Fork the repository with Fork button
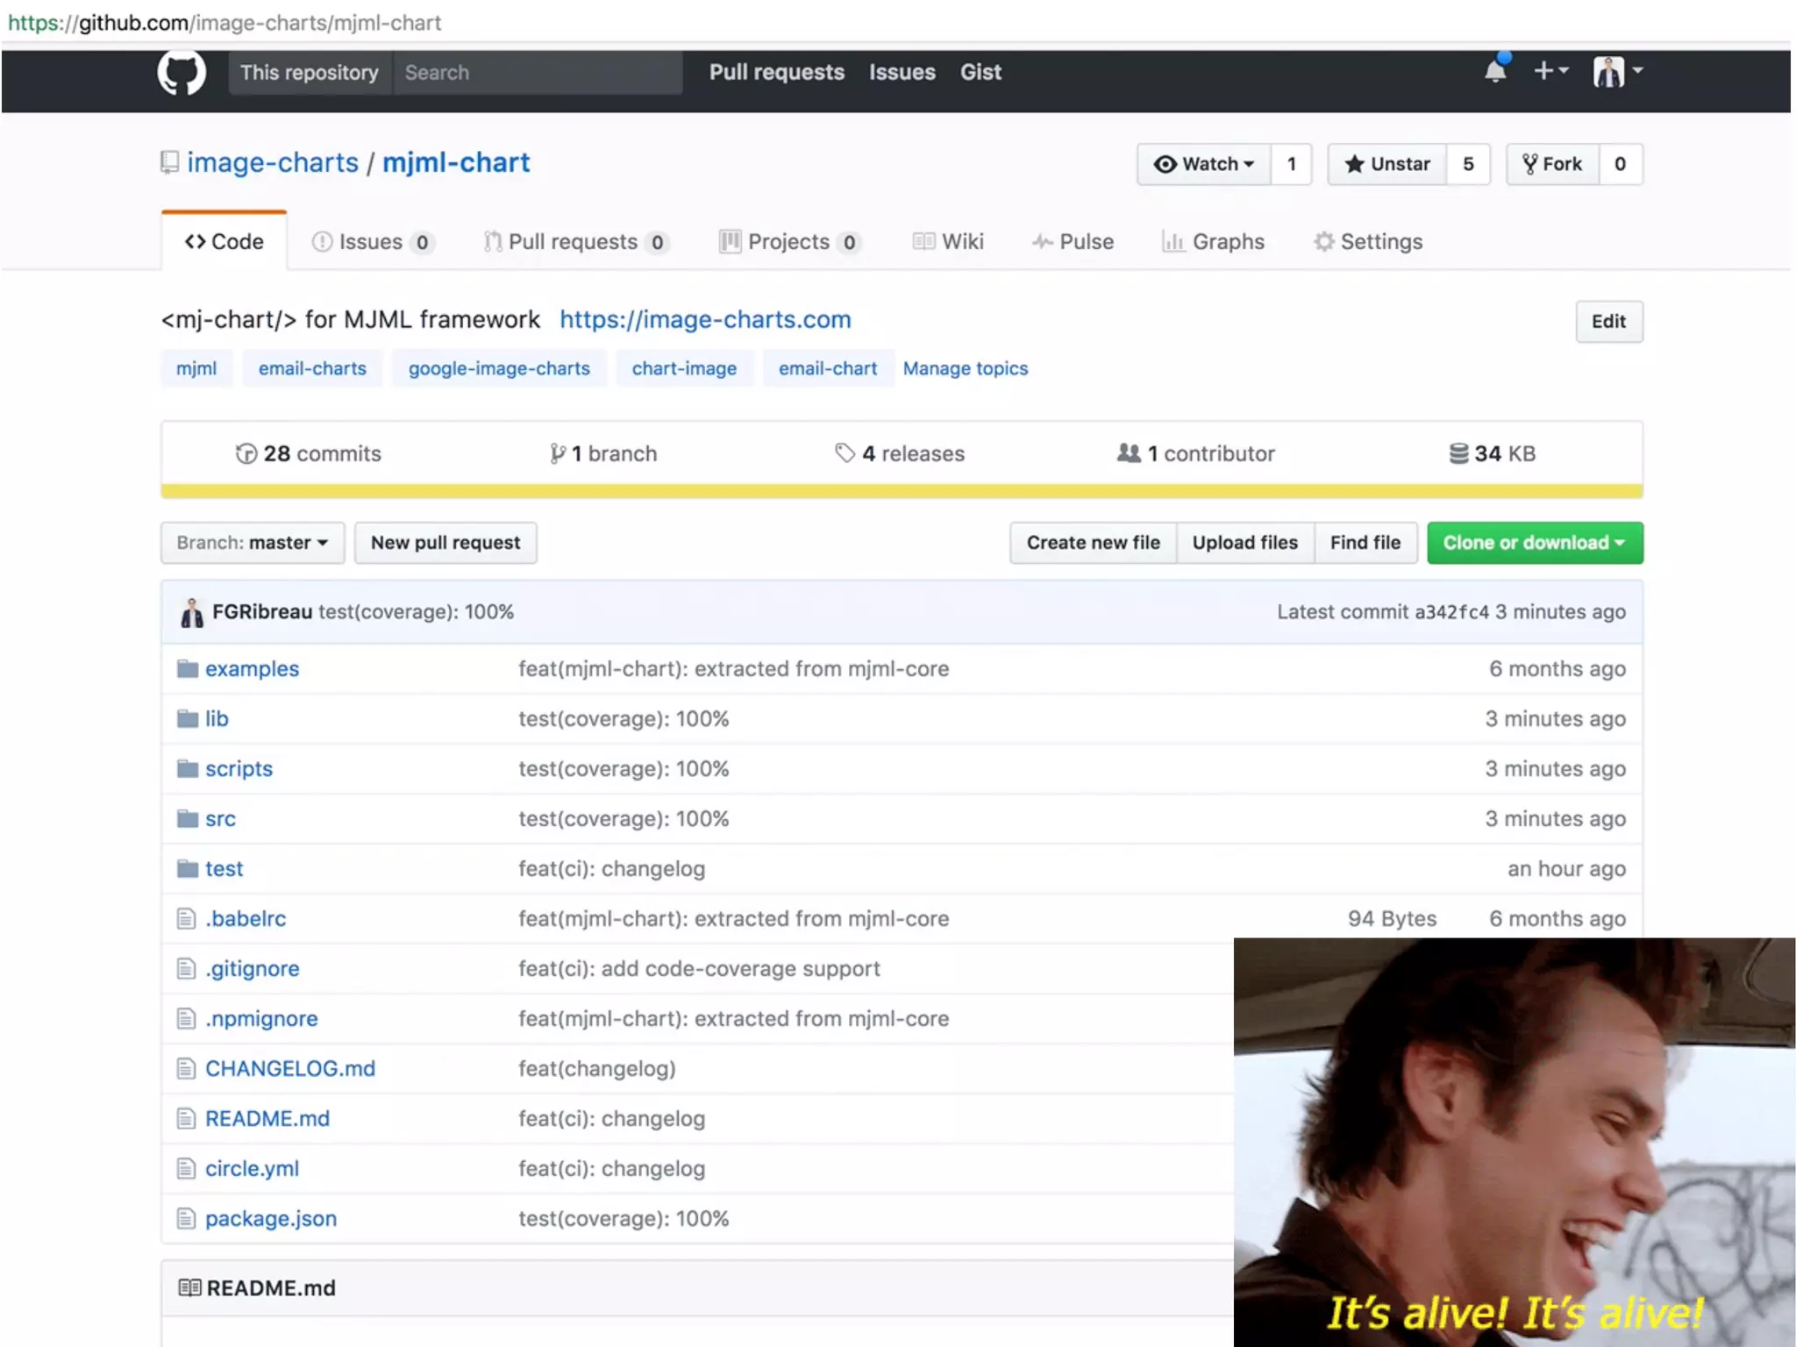The height and width of the screenshot is (1347, 1796). click(1553, 164)
